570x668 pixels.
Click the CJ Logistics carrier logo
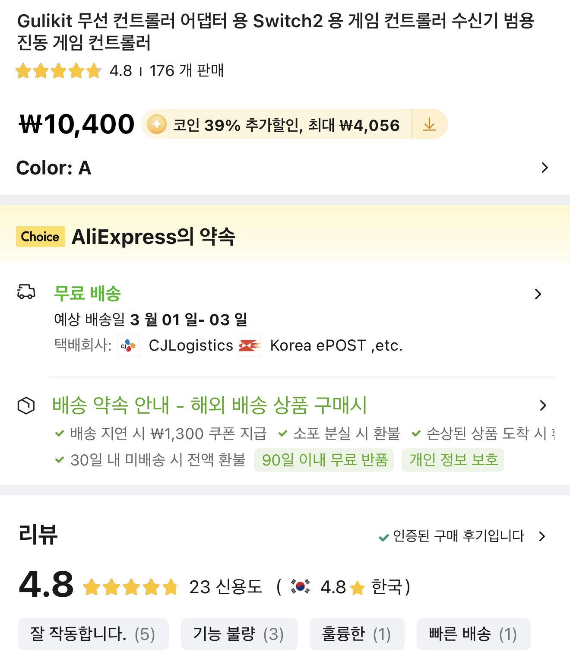[128, 345]
